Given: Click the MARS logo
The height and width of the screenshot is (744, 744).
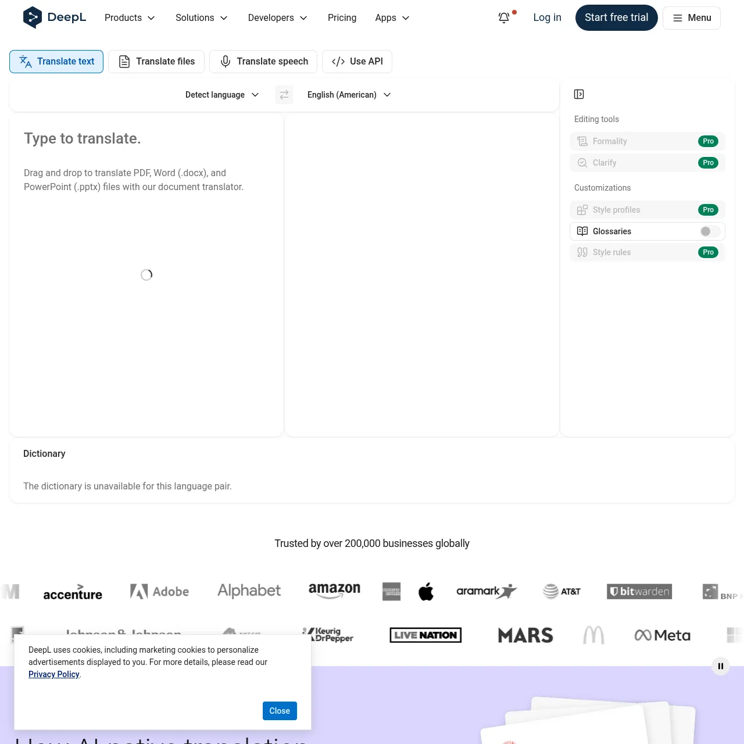Looking at the screenshot, I should coord(525,635).
